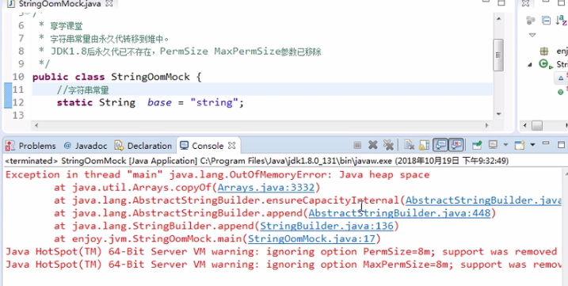The width and height of the screenshot is (568, 286).
Task: Maximize the Console view
Action: 562,145
